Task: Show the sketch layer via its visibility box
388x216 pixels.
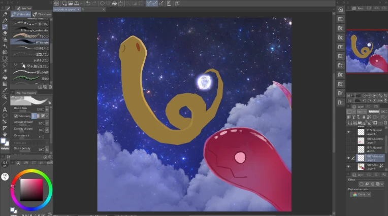Action: pos(348,149)
